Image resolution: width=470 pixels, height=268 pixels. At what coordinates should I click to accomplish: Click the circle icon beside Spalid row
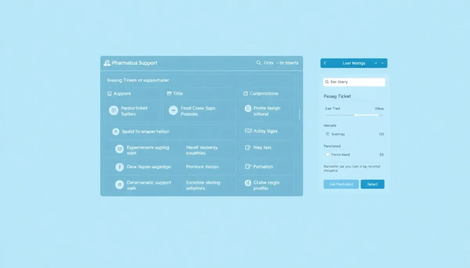point(116,132)
